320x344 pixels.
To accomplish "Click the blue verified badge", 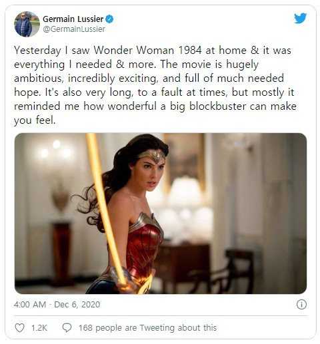I will click(109, 19).
